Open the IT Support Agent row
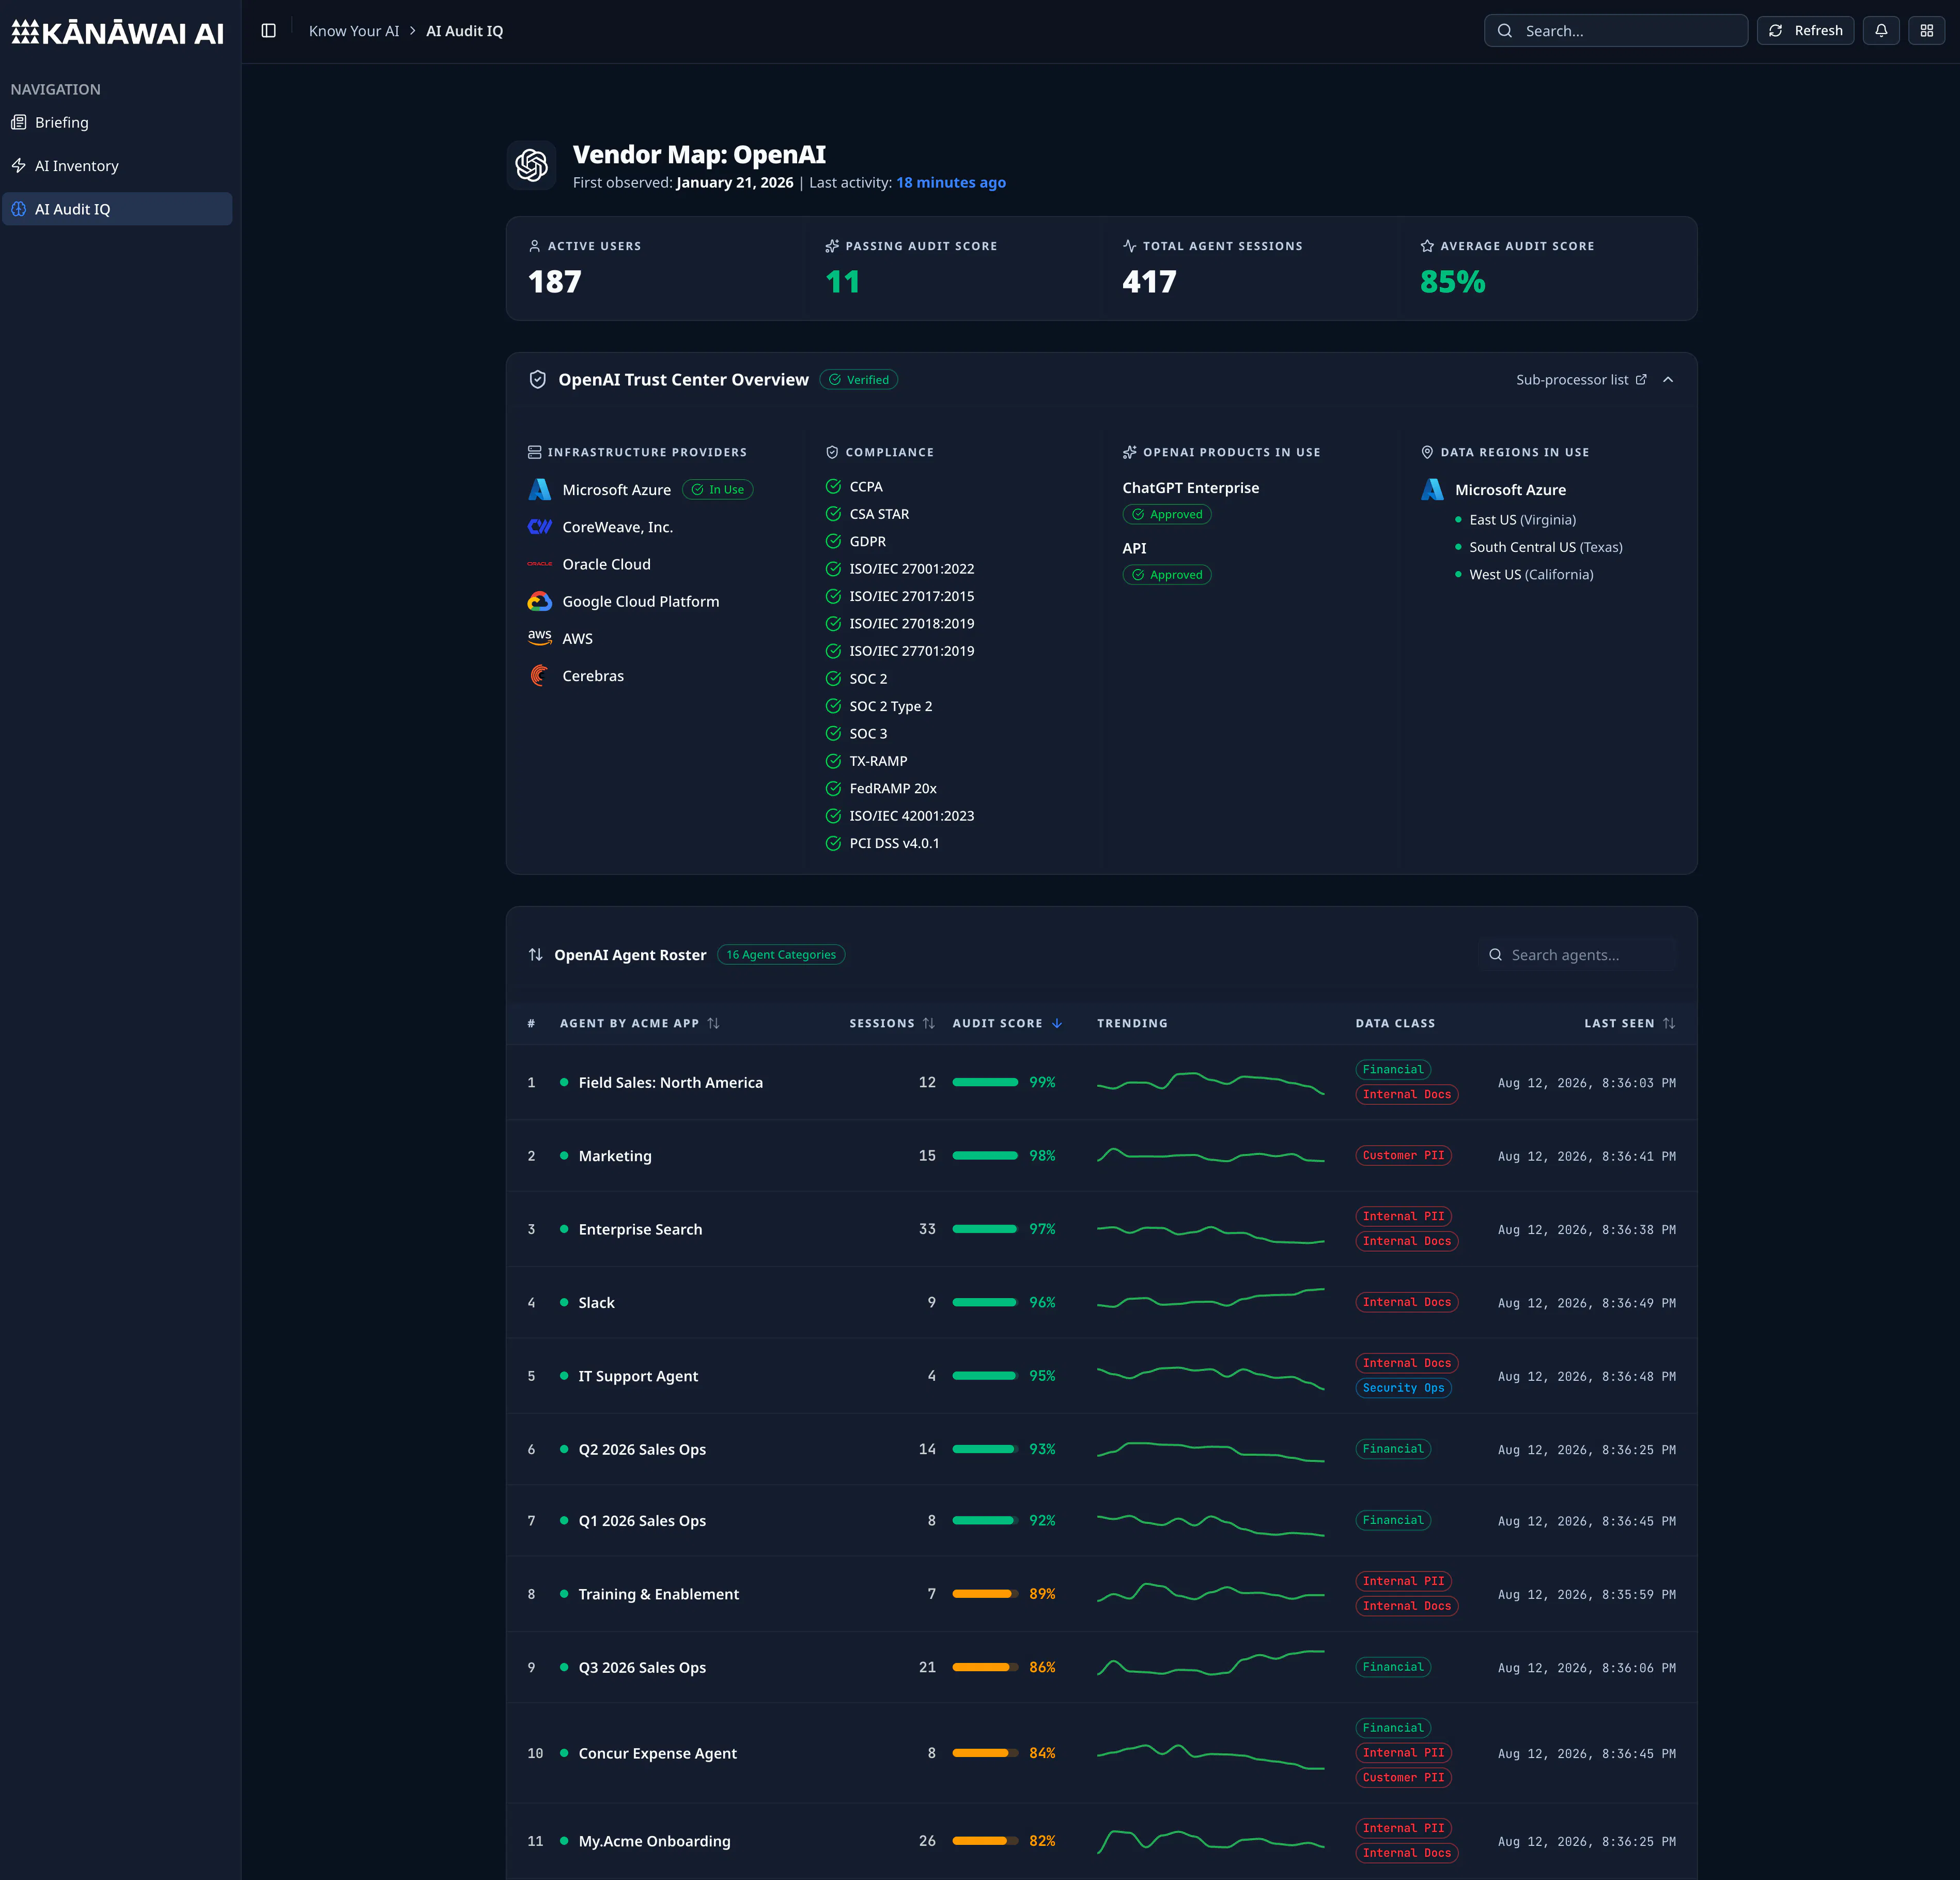Screen dimensions: 1960x1880 coord(1101,1376)
